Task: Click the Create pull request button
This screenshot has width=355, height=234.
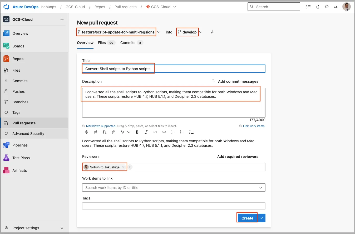Action: (x=247, y=218)
